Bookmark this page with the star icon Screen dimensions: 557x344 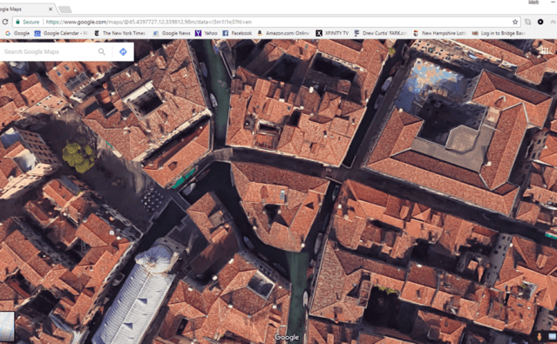(x=515, y=22)
